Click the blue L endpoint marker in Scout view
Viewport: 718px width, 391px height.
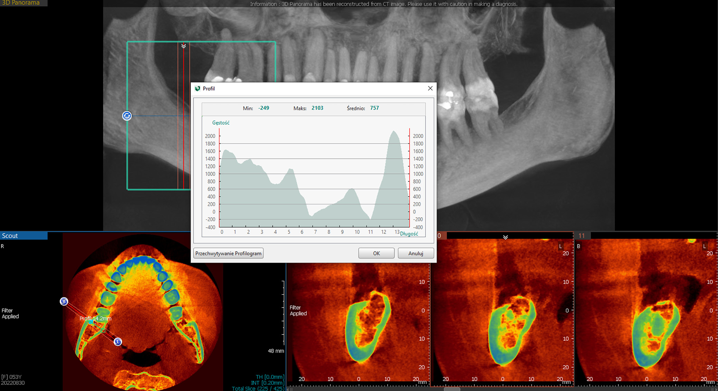pyautogui.click(x=118, y=342)
